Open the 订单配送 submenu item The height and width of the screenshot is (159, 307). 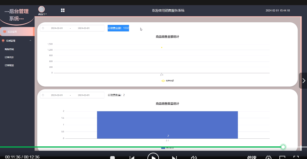[x=9, y=65]
